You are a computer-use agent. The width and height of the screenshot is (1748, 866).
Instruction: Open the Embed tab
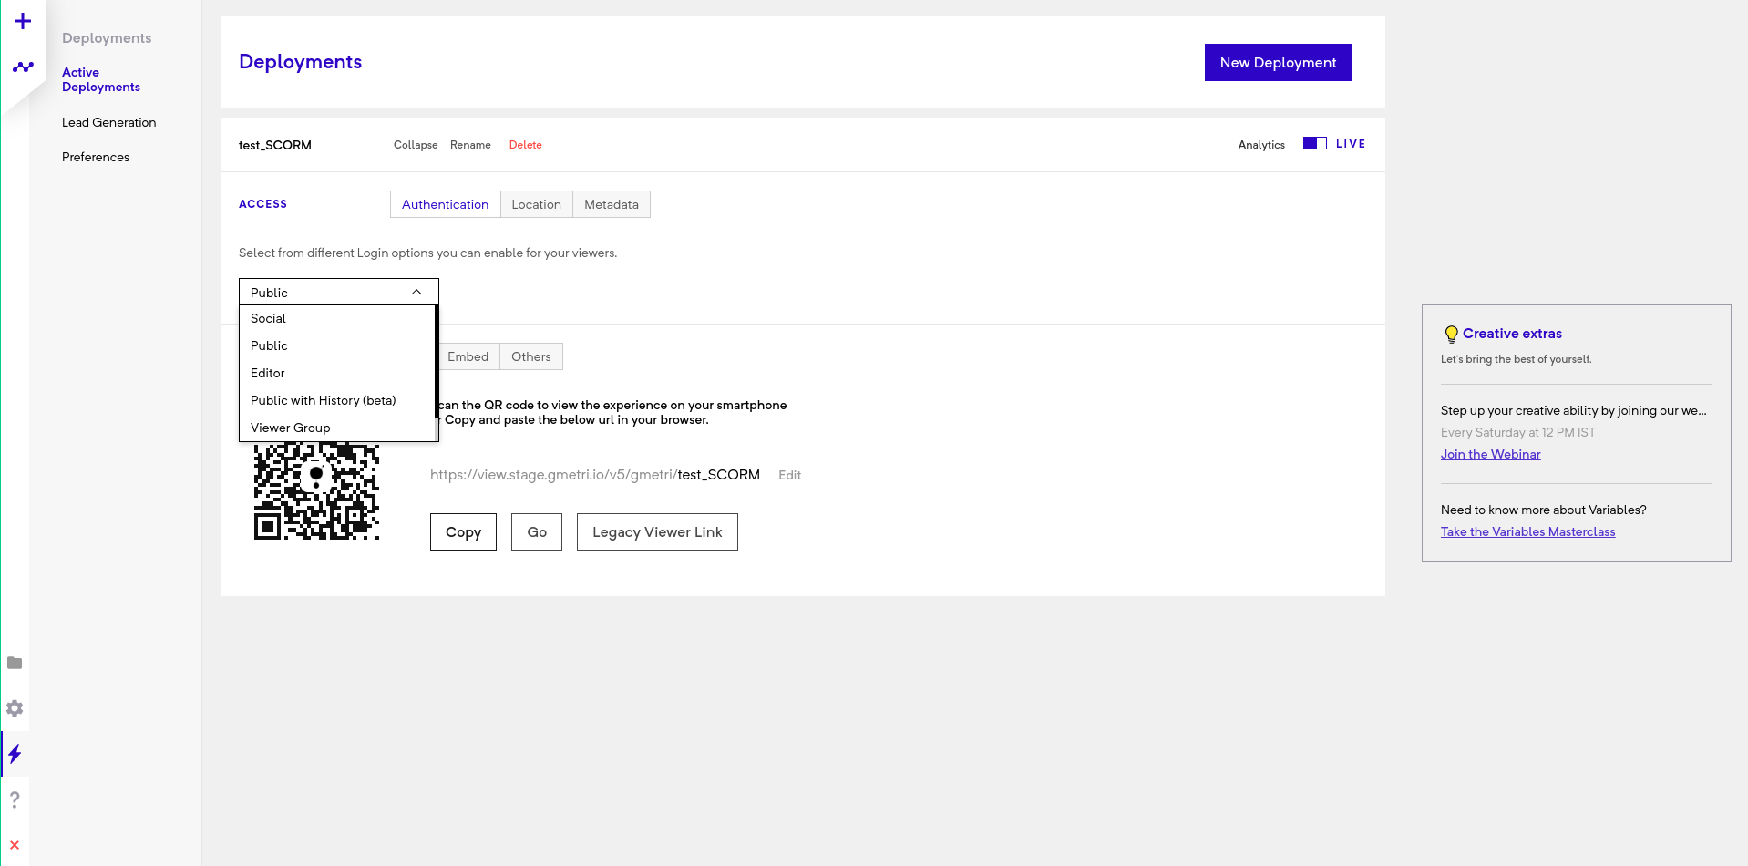point(468,356)
